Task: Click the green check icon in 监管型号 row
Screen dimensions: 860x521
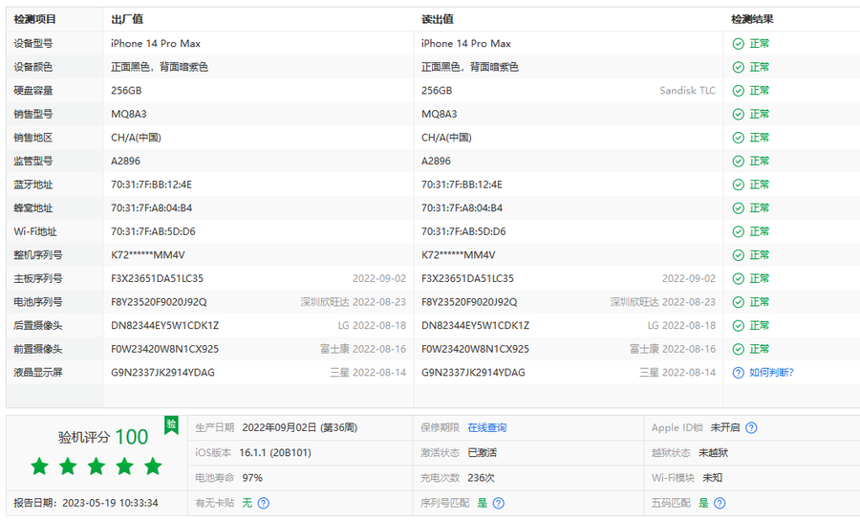Action: 739,162
